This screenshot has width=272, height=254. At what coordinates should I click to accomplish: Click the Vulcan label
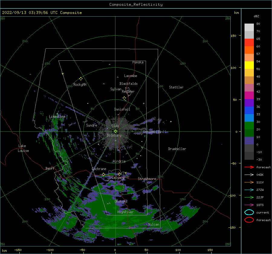point(154,224)
